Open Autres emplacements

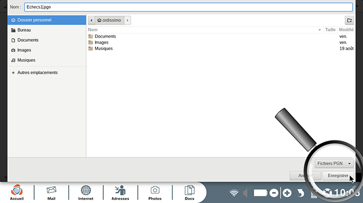click(x=47, y=73)
